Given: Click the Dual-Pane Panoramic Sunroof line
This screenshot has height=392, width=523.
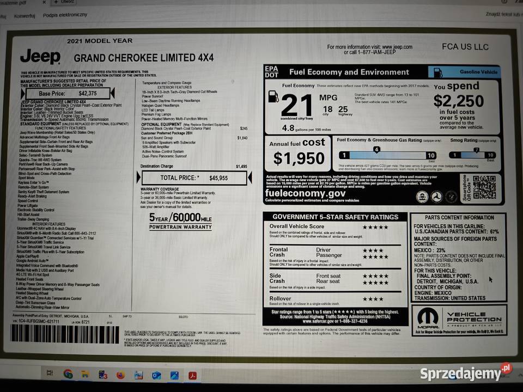Looking at the screenshot, I should 165,156.
